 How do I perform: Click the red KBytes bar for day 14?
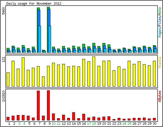(x=74, y=116)
